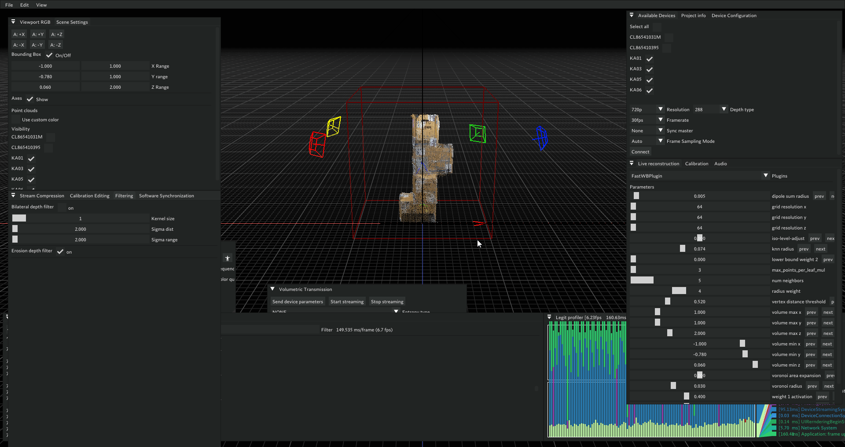Click the Start streaming button
This screenshot has height=447, width=845.
pyautogui.click(x=347, y=302)
